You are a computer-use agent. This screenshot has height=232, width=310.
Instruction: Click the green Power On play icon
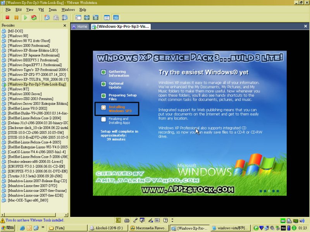coord(25,17)
